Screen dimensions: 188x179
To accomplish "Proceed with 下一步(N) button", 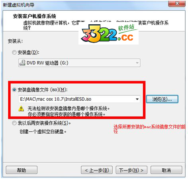I will click(131, 170).
